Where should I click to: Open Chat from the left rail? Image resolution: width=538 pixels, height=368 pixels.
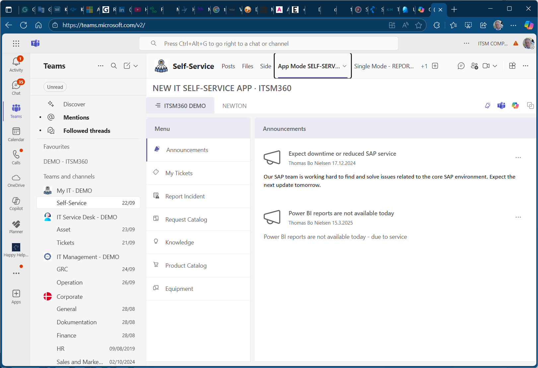tap(16, 86)
